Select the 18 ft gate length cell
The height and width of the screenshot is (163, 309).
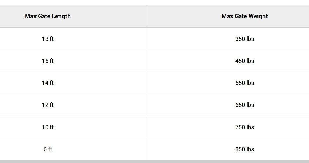click(48, 39)
